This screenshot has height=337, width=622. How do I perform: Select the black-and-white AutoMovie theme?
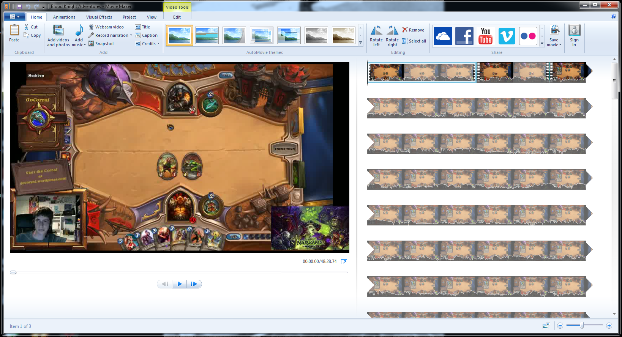316,35
